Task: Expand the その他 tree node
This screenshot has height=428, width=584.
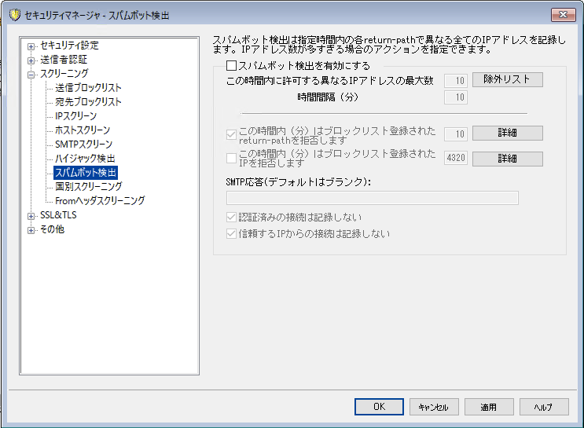Action: point(31,229)
